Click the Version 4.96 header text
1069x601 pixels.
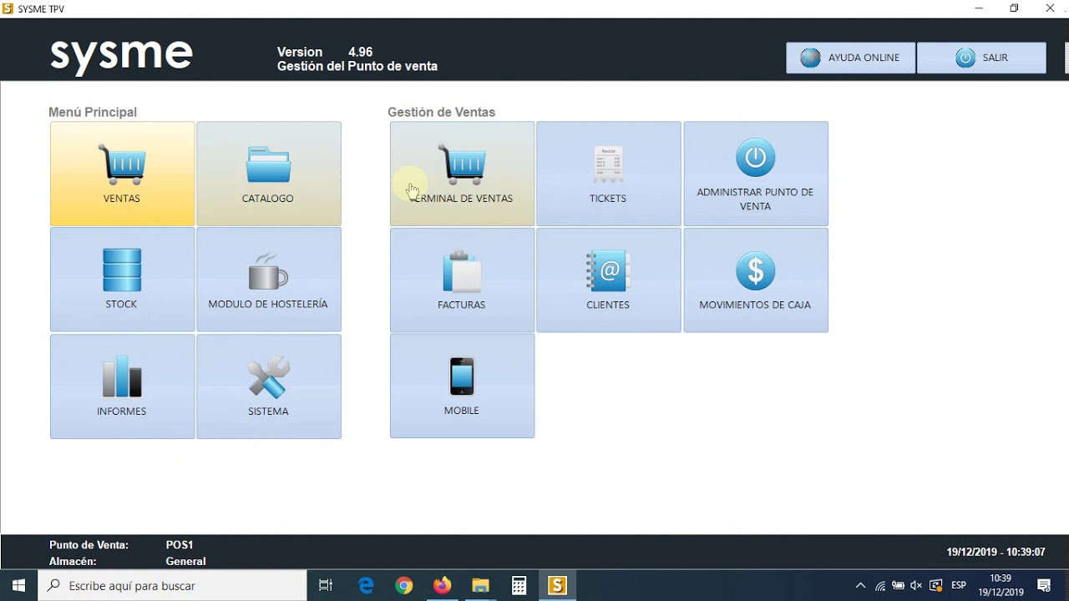click(x=325, y=52)
